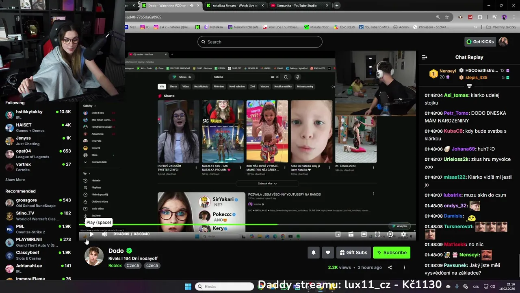Open the Roblox category link
The width and height of the screenshot is (520, 293).
pyautogui.click(x=115, y=265)
